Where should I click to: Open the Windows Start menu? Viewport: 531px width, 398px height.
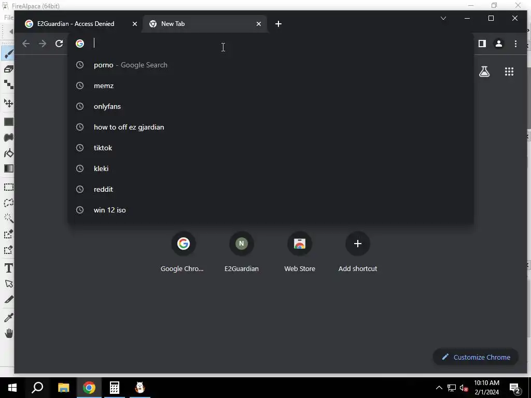(x=12, y=388)
